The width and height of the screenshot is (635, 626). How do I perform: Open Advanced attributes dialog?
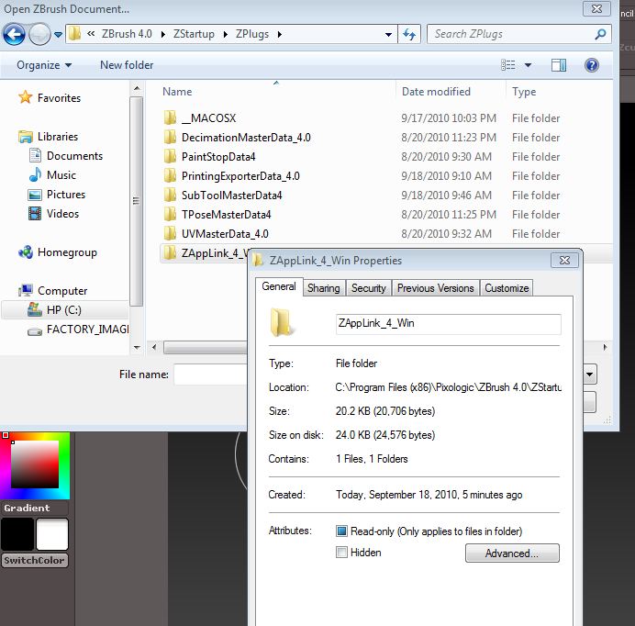(x=512, y=553)
